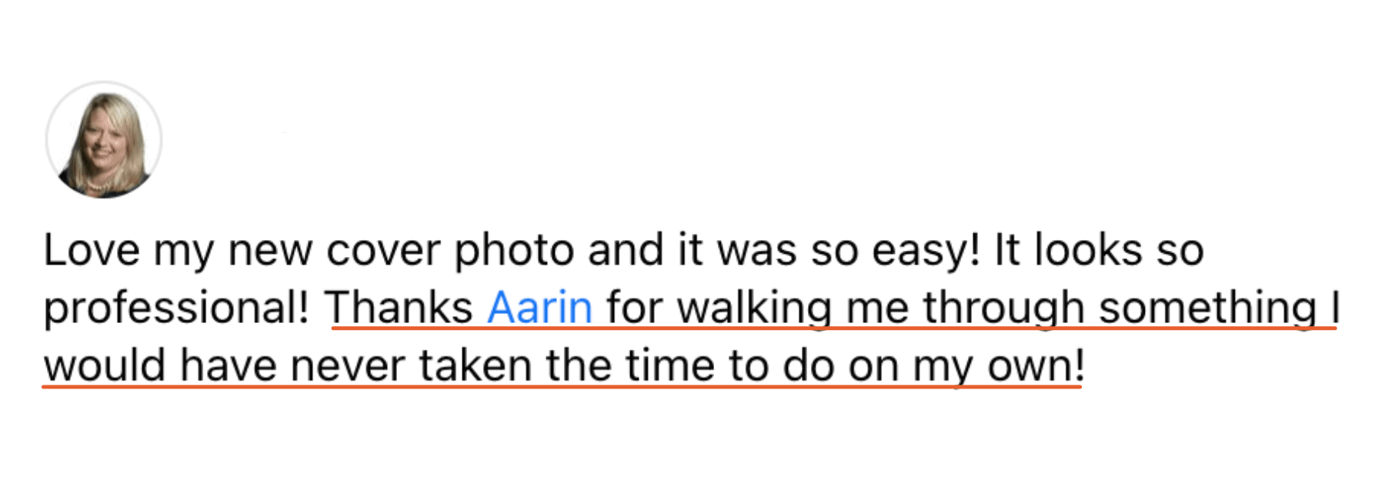The height and width of the screenshot is (480, 1385).
Task: Open the blonde woman's profile picture
Action: (x=104, y=140)
